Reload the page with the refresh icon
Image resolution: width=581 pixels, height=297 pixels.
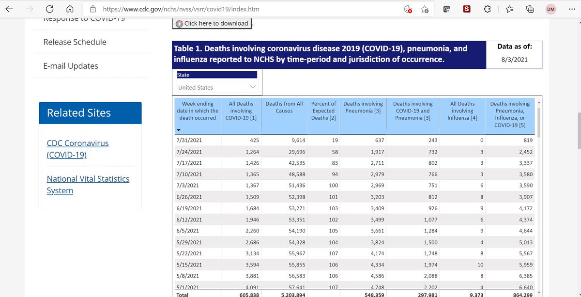(x=49, y=9)
